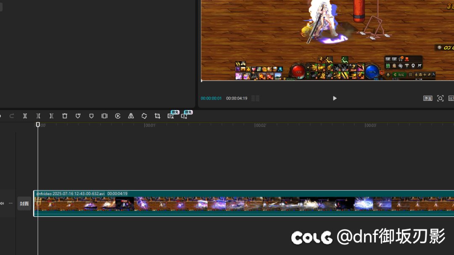Play the preview video
The image size is (454, 255).
(x=335, y=98)
